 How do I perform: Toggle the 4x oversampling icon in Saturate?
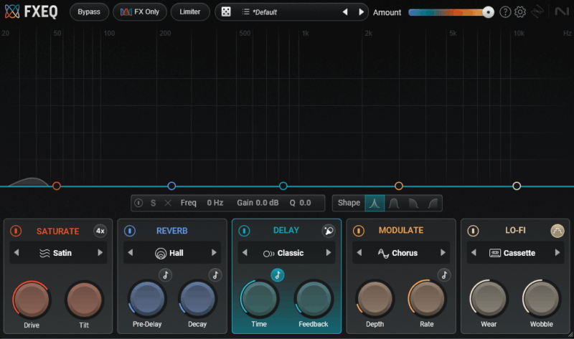(x=100, y=231)
